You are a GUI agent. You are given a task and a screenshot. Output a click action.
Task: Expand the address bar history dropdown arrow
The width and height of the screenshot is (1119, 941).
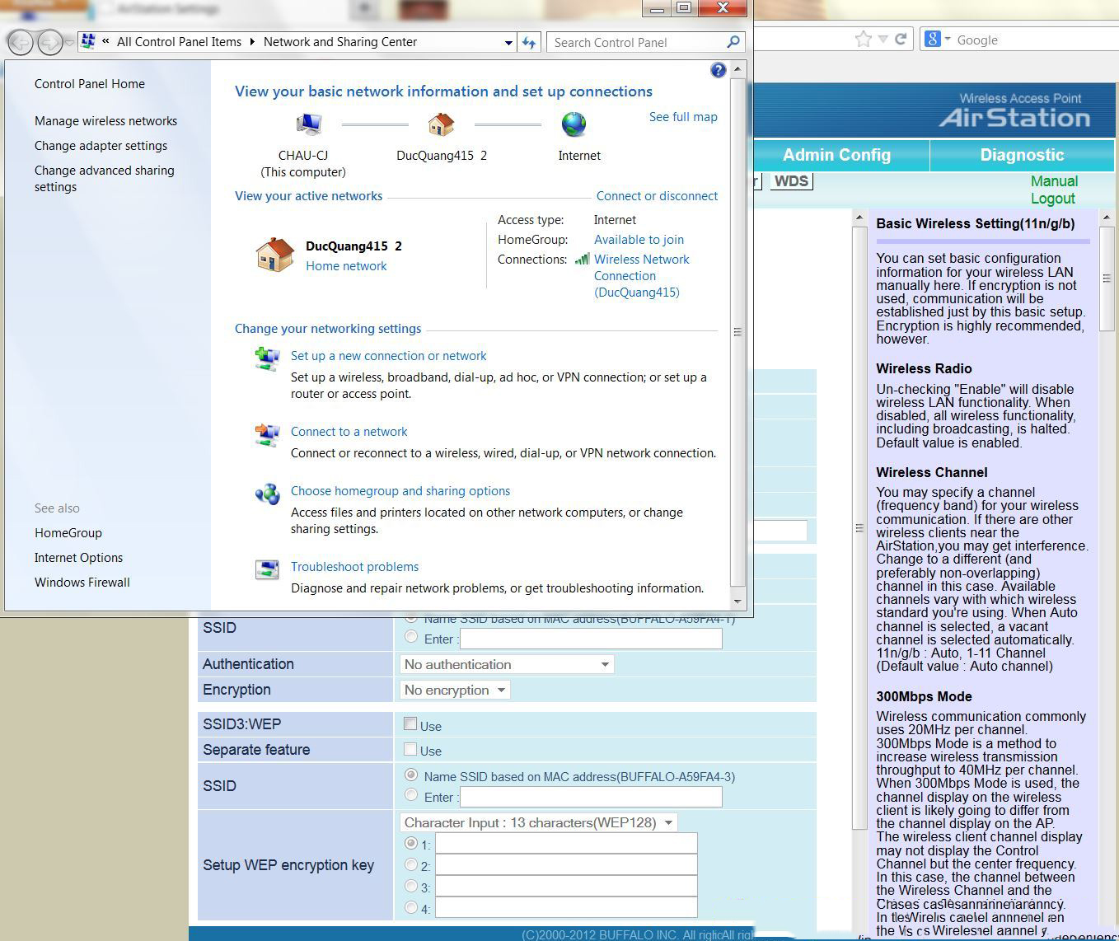click(x=508, y=42)
